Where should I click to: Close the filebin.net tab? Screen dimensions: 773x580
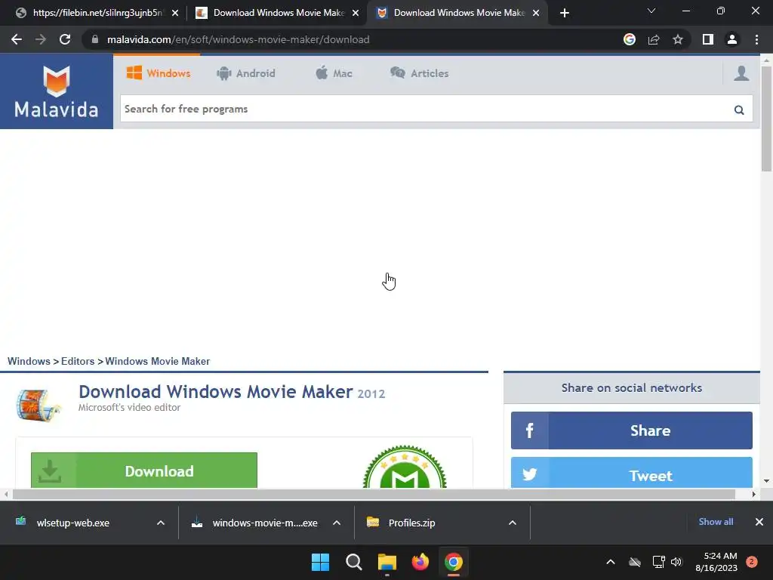point(175,13)
